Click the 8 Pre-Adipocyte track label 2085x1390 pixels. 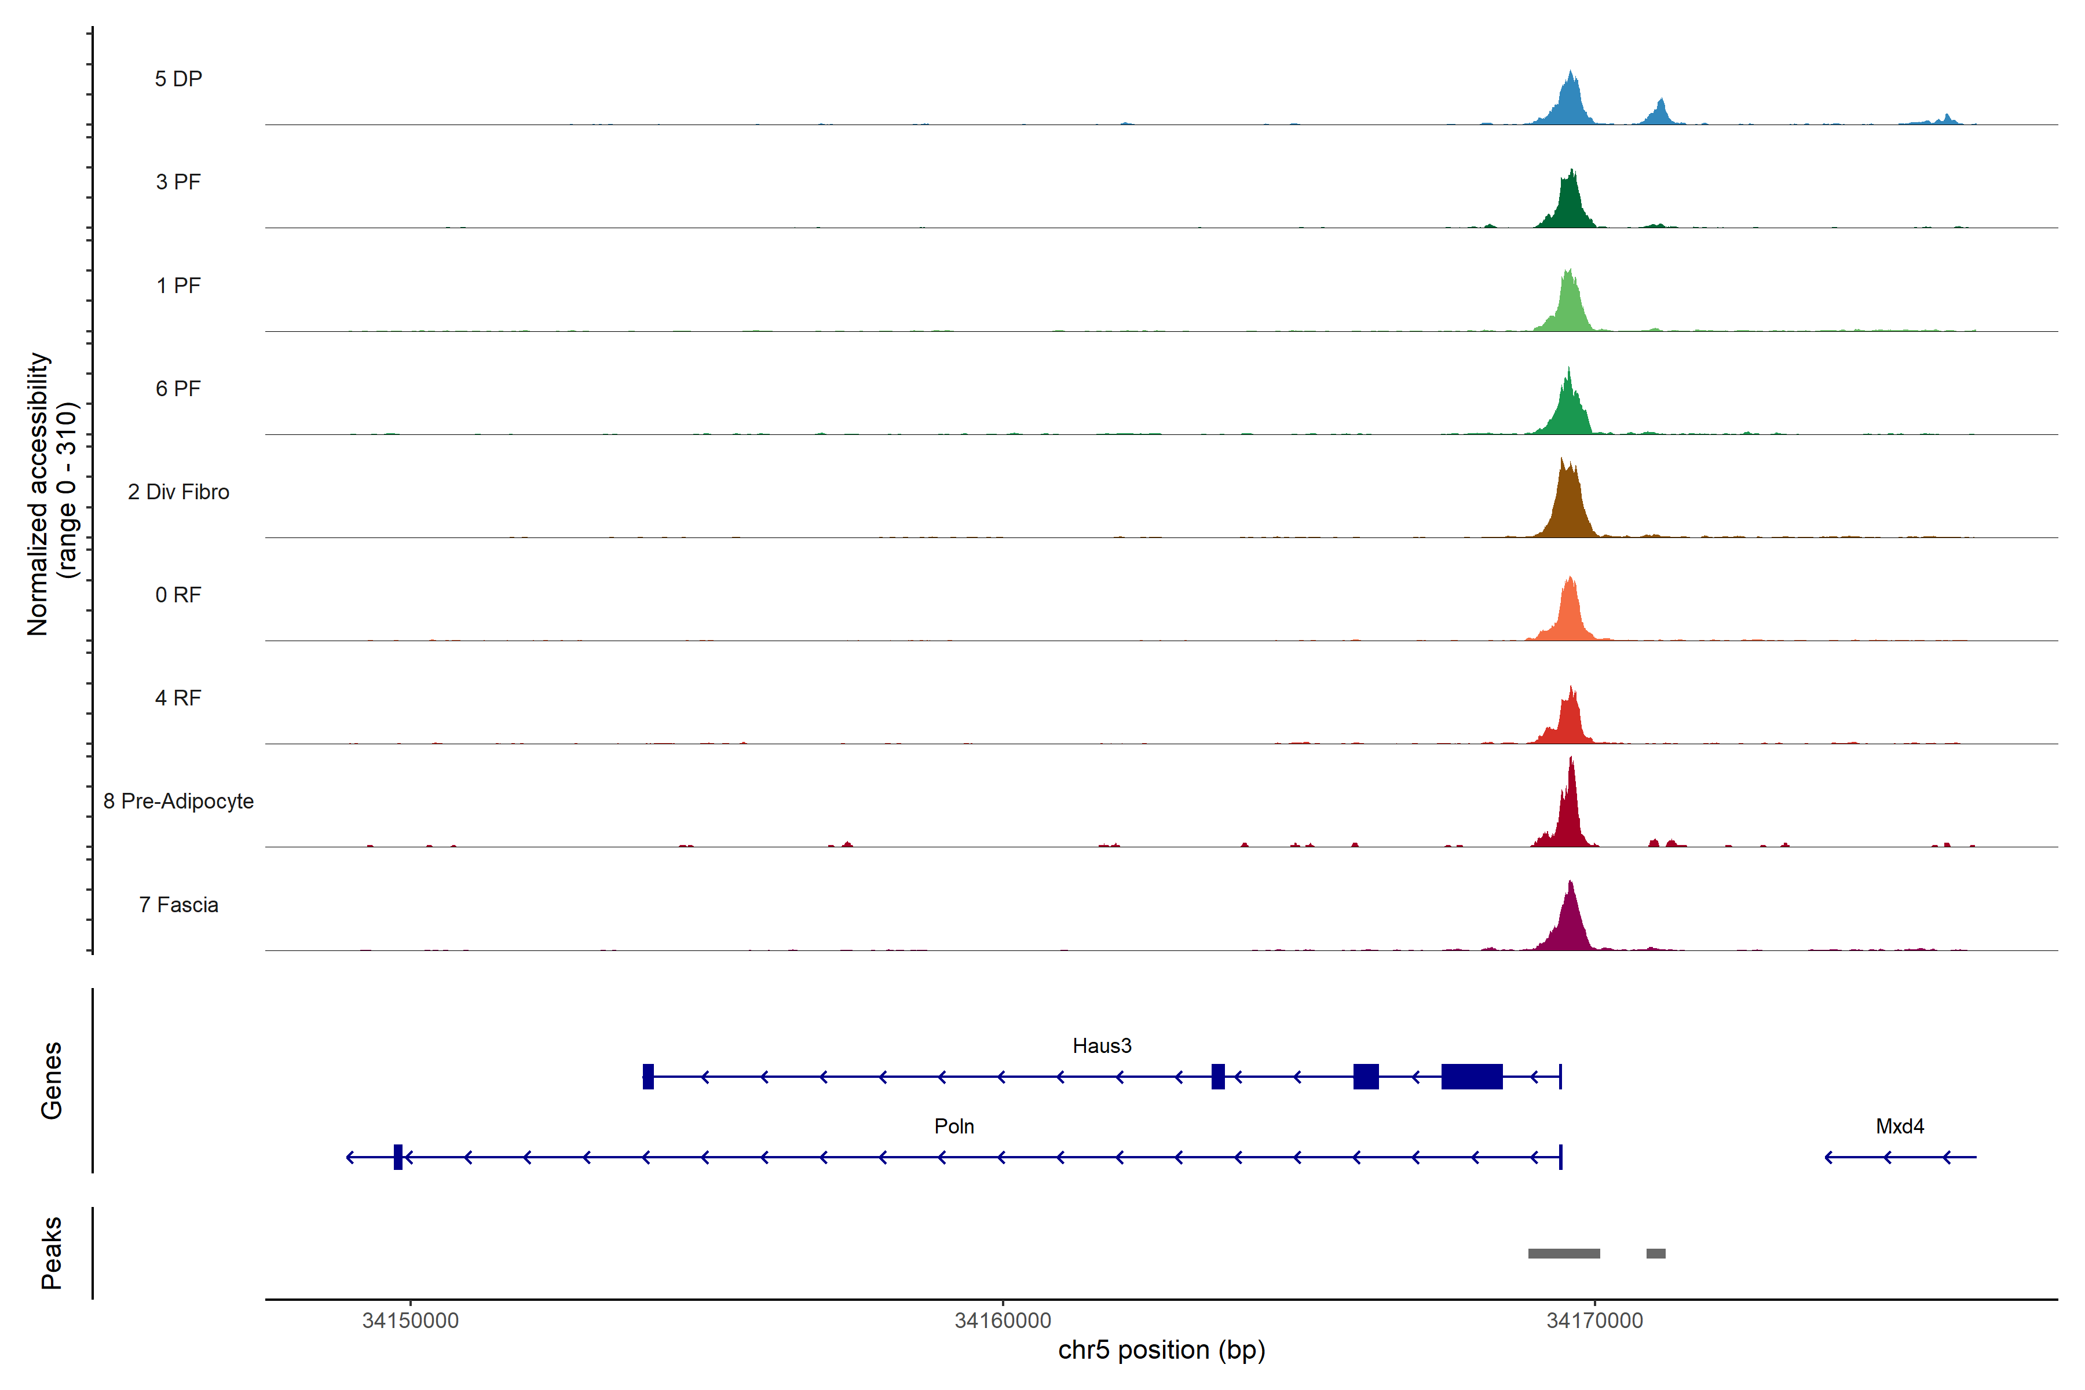click(x=178, y=802)
